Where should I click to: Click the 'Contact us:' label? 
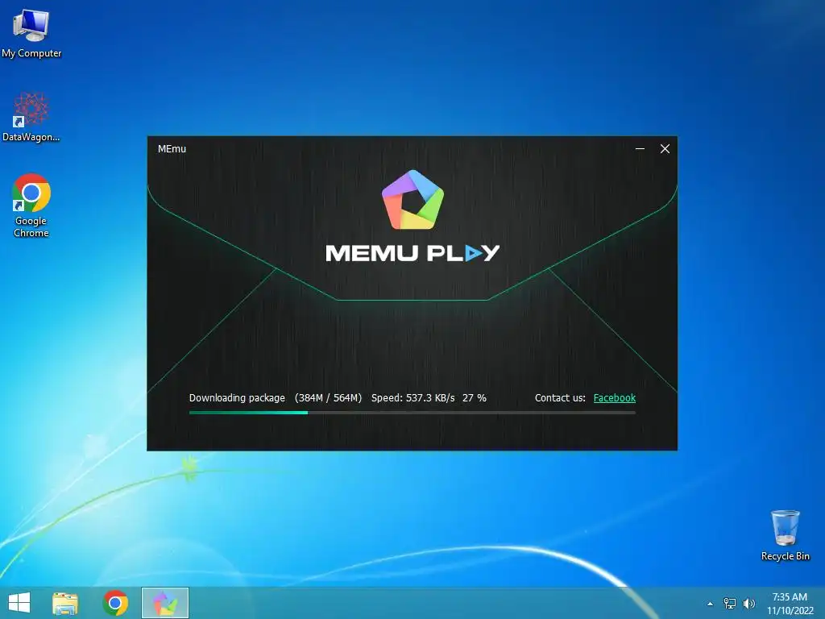point(560,398)
